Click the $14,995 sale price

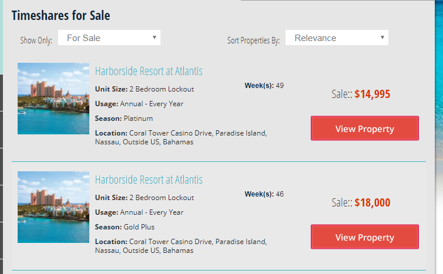(x=372, y=94)
